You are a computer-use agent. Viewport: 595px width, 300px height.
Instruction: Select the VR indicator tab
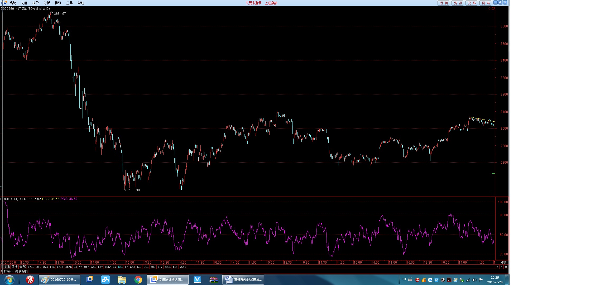[x=80, y=267]
